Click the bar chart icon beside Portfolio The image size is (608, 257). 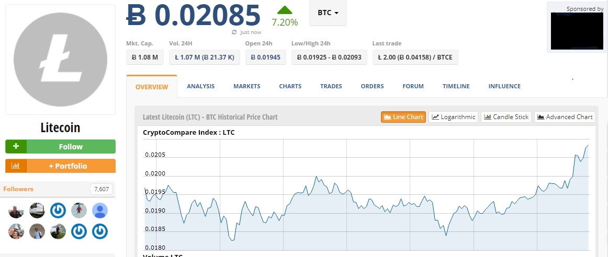pyautogui.click(x=16, y=166)
